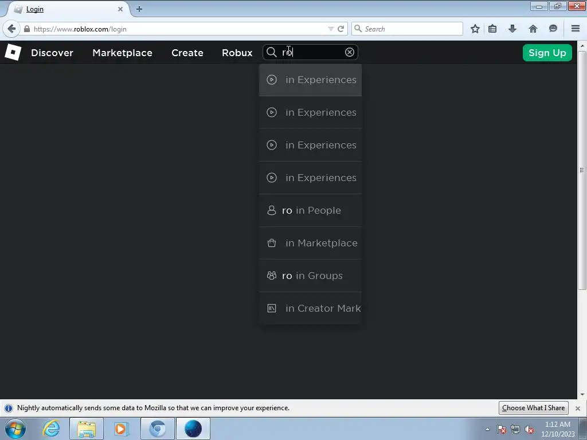
Task: Open the downloads arrow icon
Action: 512,29
